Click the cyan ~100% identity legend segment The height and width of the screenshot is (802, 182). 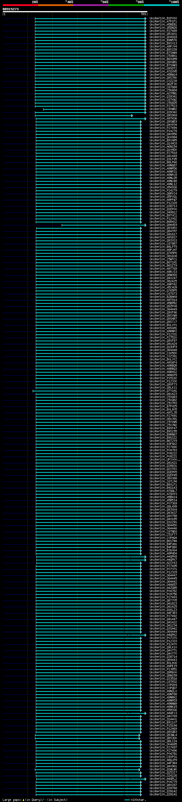[x=162, y=5]
